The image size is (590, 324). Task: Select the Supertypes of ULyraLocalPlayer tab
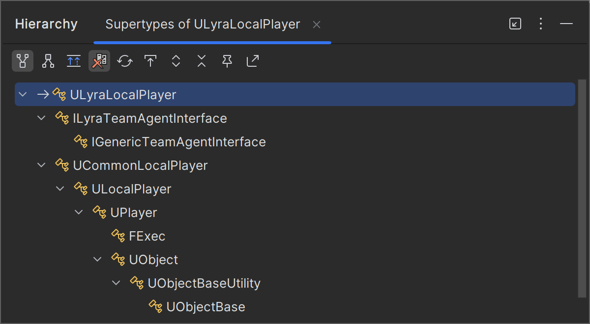[202, 24]
